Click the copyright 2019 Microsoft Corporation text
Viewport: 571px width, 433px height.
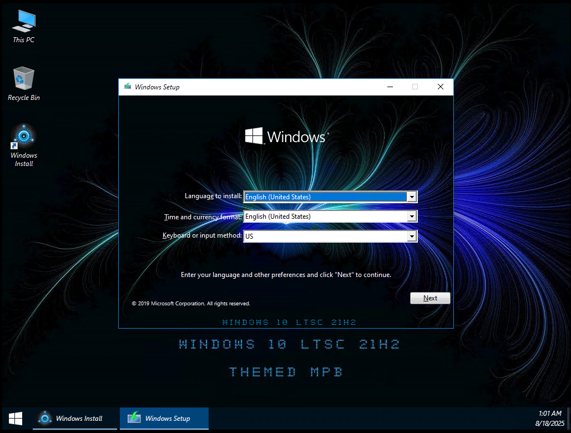pos(191,303)
